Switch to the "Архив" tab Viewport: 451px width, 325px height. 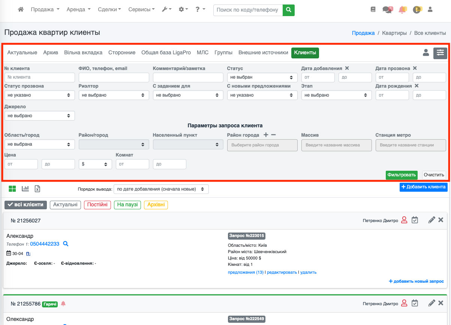tap(51, 53)
